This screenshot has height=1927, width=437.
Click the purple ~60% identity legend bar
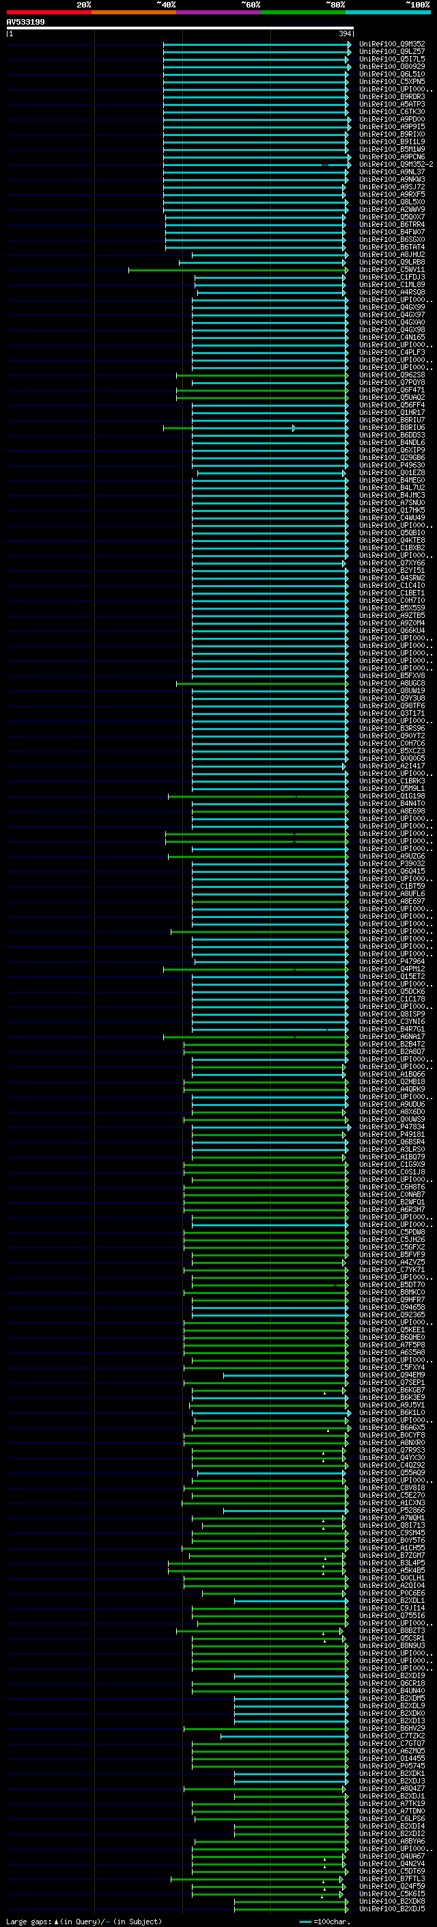coord(219,12)
